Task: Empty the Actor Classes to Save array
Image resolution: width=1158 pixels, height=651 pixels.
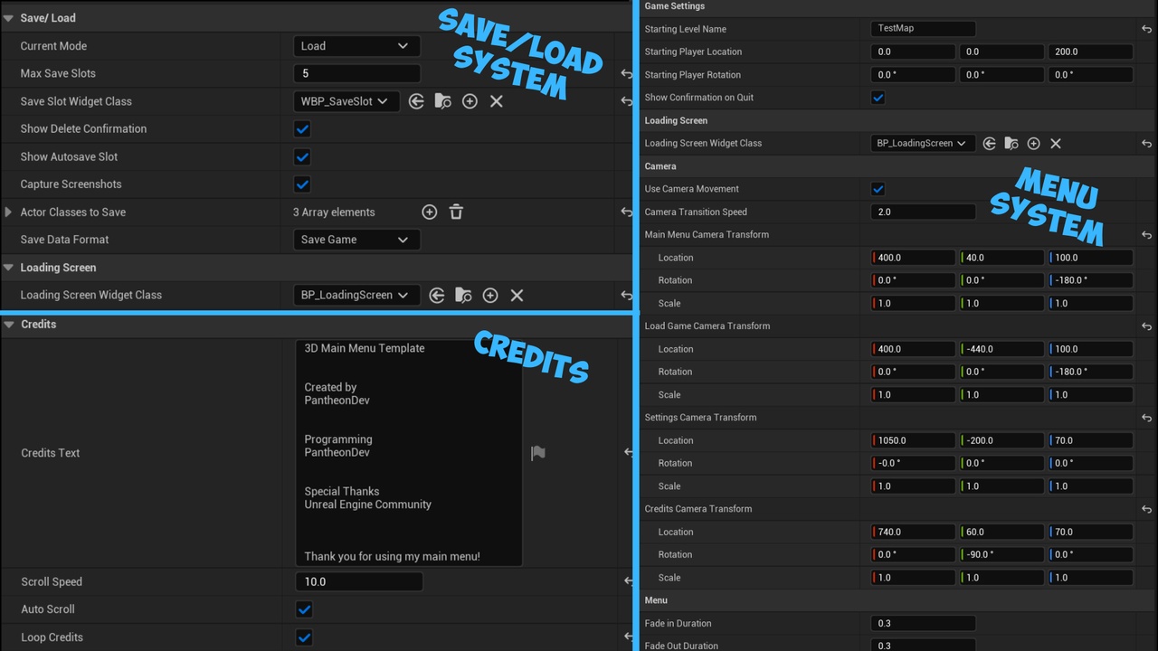Action: pyautogui.click(x=456, y=212)
